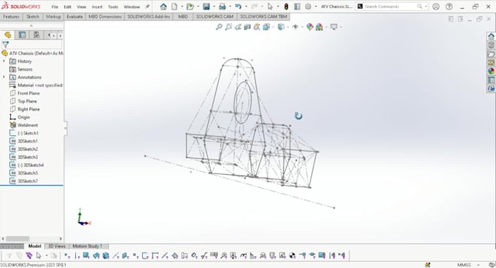
Task: Switch to the Sketch ribbon tab
Action: tap(33, 17)
